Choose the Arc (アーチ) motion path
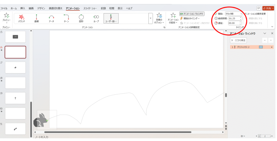 pyautogui.click(x=51, y=18)
